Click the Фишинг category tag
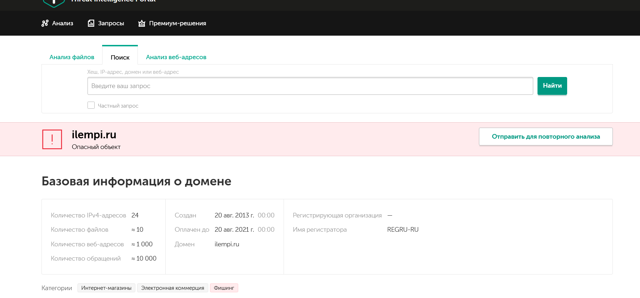This screenshot has width=640, height=298. click(224, 288)
